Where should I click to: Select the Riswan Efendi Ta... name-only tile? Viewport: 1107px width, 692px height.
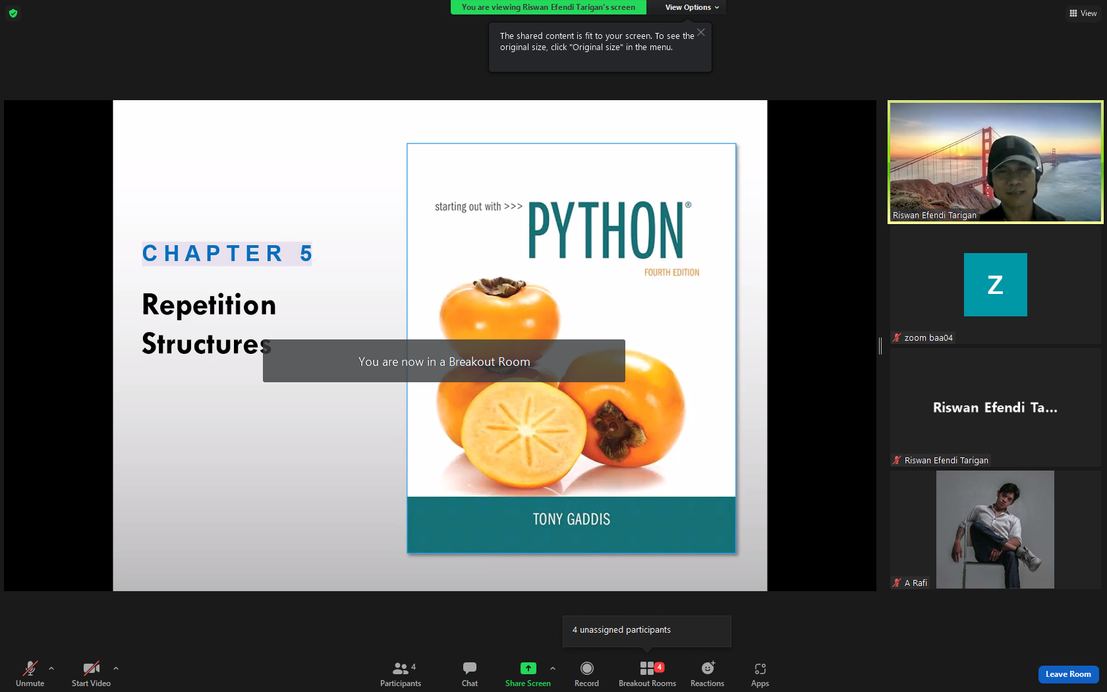[x=995, y=407]
